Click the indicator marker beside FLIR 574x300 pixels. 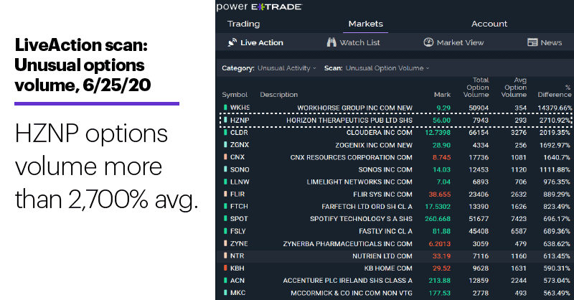point(225,194)
